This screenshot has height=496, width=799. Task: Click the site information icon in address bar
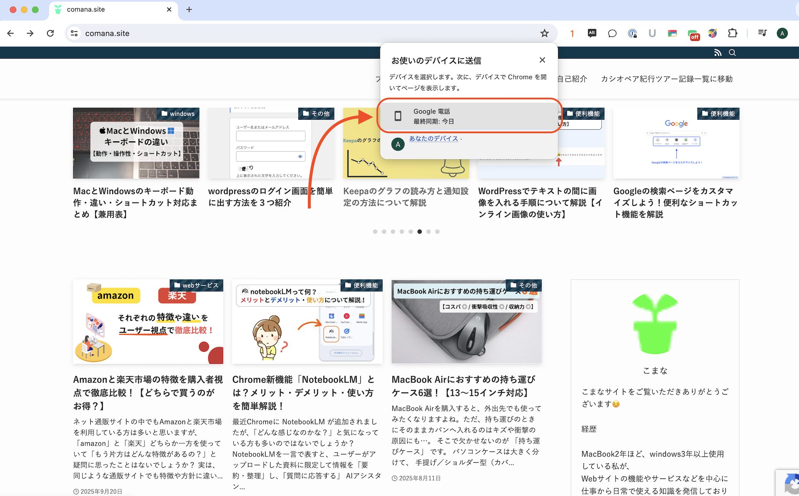click(74, 33)
